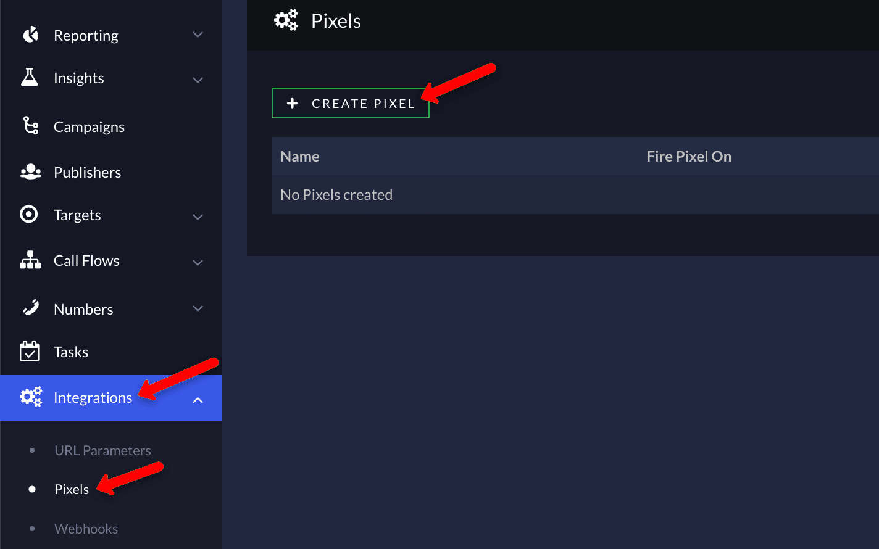This screenshot has width=879, height=549.
Task: Expand the Numbers menu chevron
Action: point(198,308)
